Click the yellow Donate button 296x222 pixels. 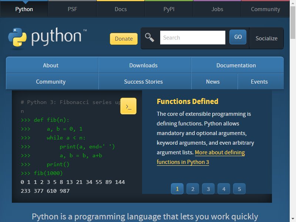pyautogui.click(x=124, y=39)
